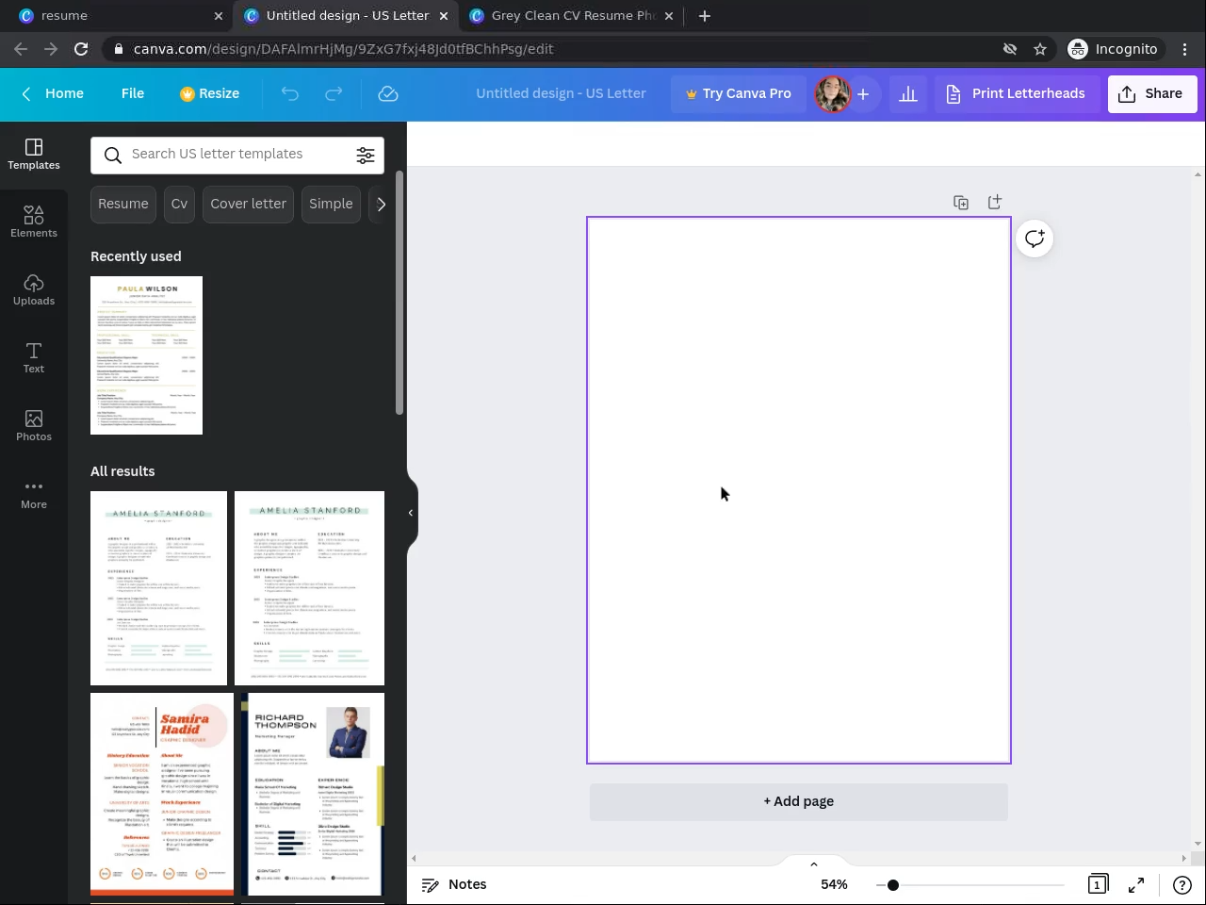The height and width of the screenshot is (905, 1206).
Task: Select the Text tool in sidebar
Action: [34, 358]
